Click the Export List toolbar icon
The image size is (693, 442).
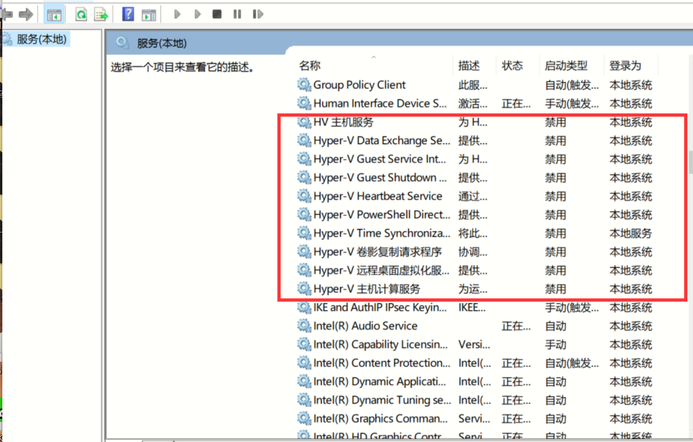tap(101, 15)
